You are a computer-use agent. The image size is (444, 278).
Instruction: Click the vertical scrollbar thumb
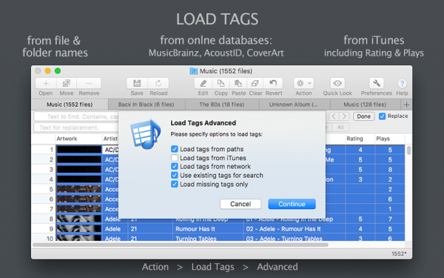pos(408,150)
